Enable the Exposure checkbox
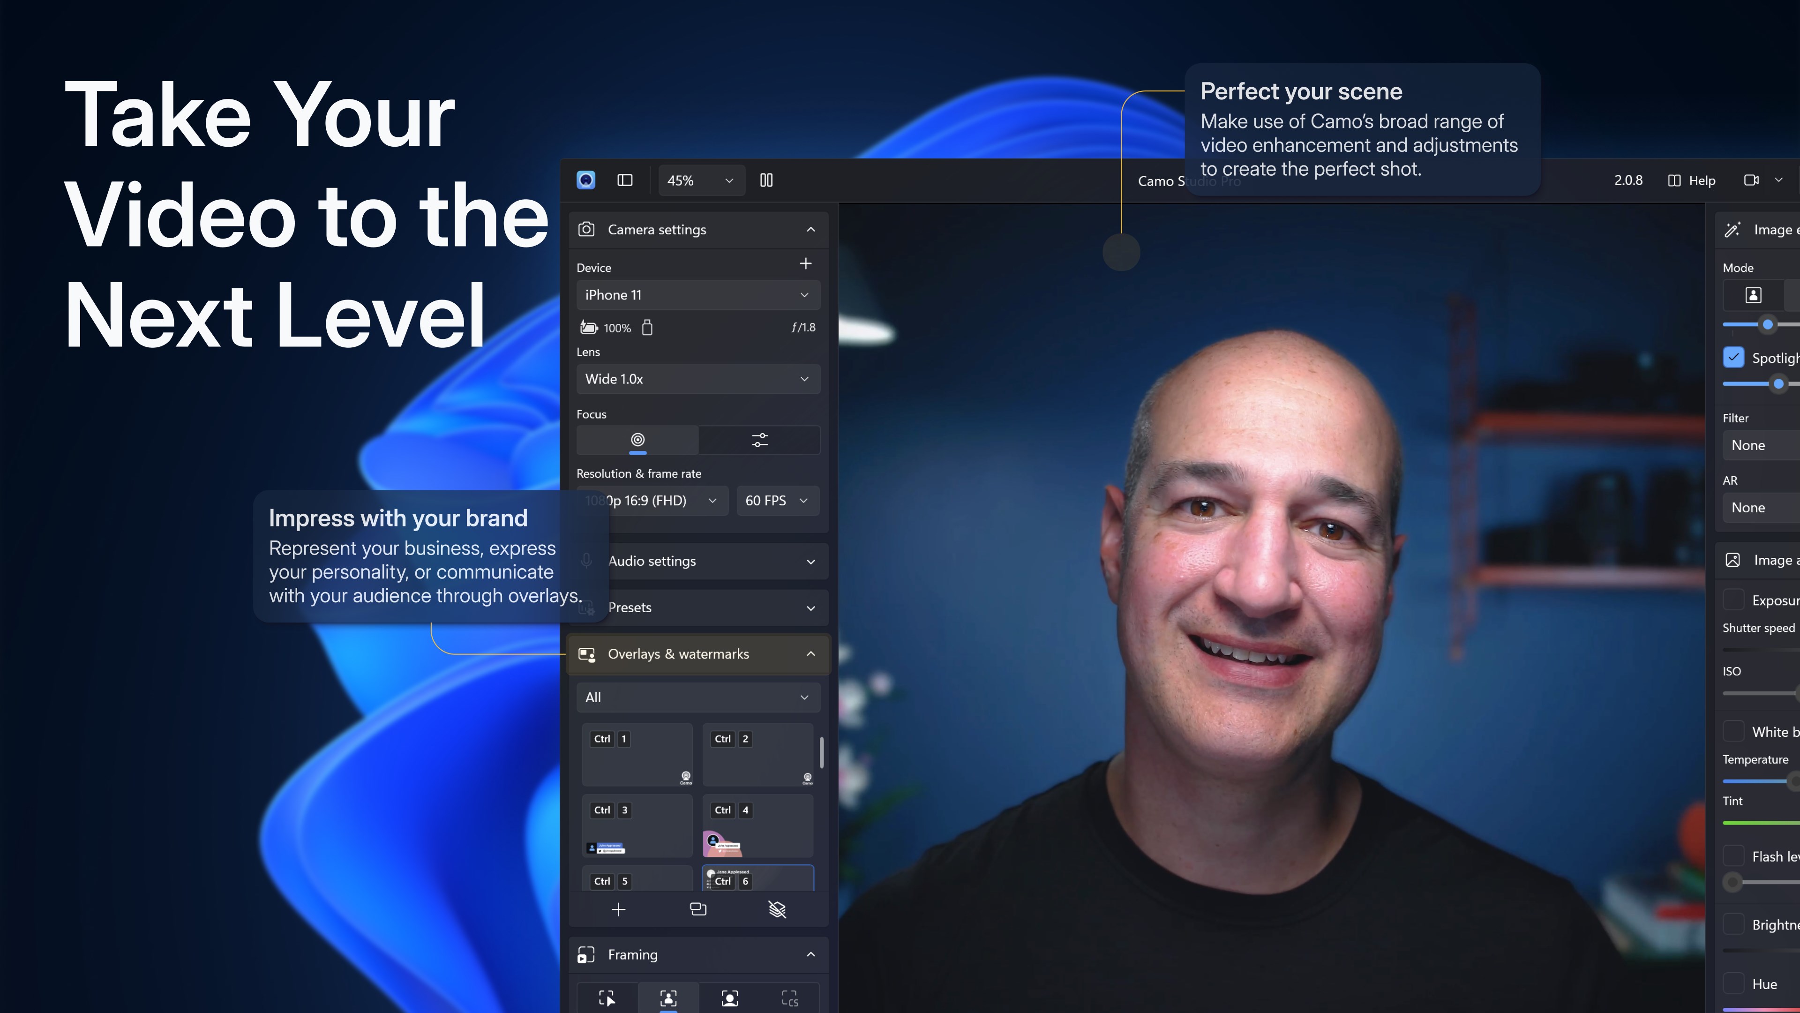Screen dimensions: 1800x1013 1733,600
